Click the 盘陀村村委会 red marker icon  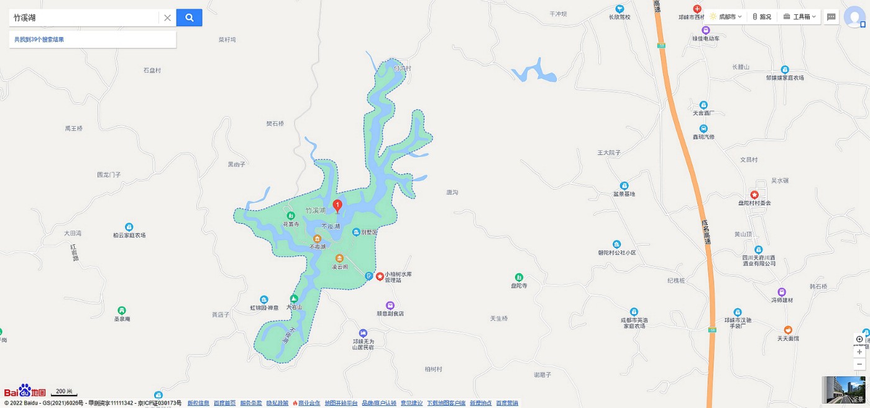coord(754,195)
